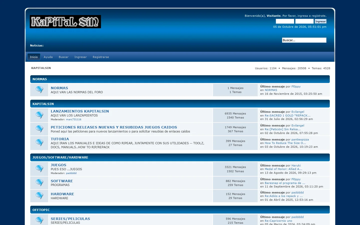The image size is (360, 225).
Task: Click the PETICIONES RELEASES board bubble icon
Action: [x=39, y=129]
